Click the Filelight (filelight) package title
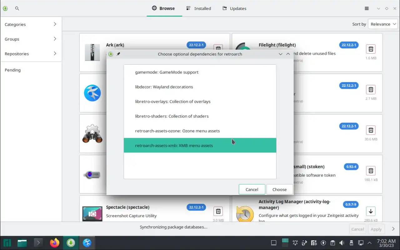This screenshot has height=250, width=400. (277, 45)
